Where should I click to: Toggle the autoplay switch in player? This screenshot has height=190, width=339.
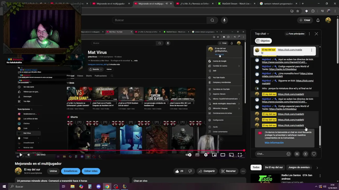coord(188,155)
